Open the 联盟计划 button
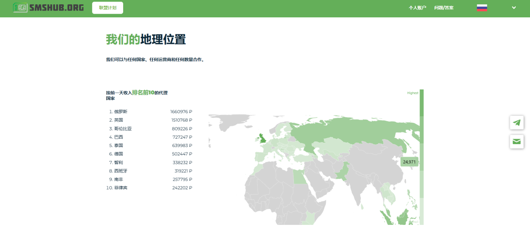This screenshot has height=235, width=530. pyautogui.click(x=108, y=8)
